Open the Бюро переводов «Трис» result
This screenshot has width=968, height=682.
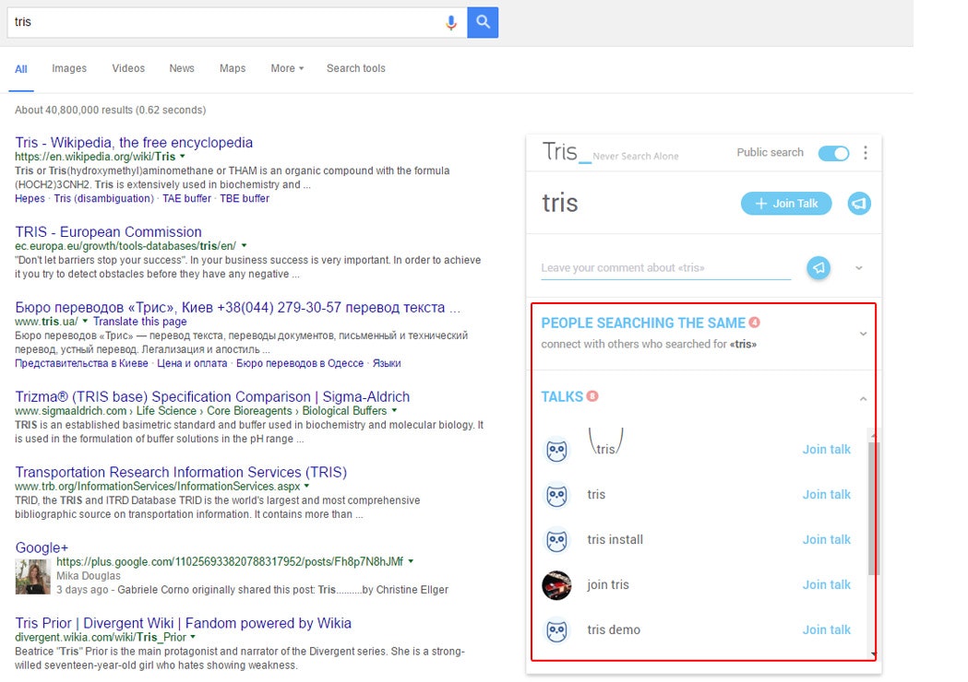(238, 307)
